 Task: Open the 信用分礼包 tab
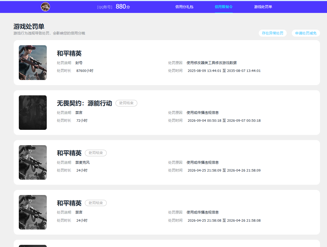(x=184, y=7)
